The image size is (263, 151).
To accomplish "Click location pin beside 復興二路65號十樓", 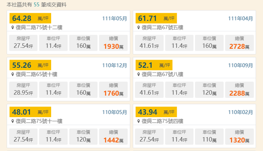I will point(13,75).
